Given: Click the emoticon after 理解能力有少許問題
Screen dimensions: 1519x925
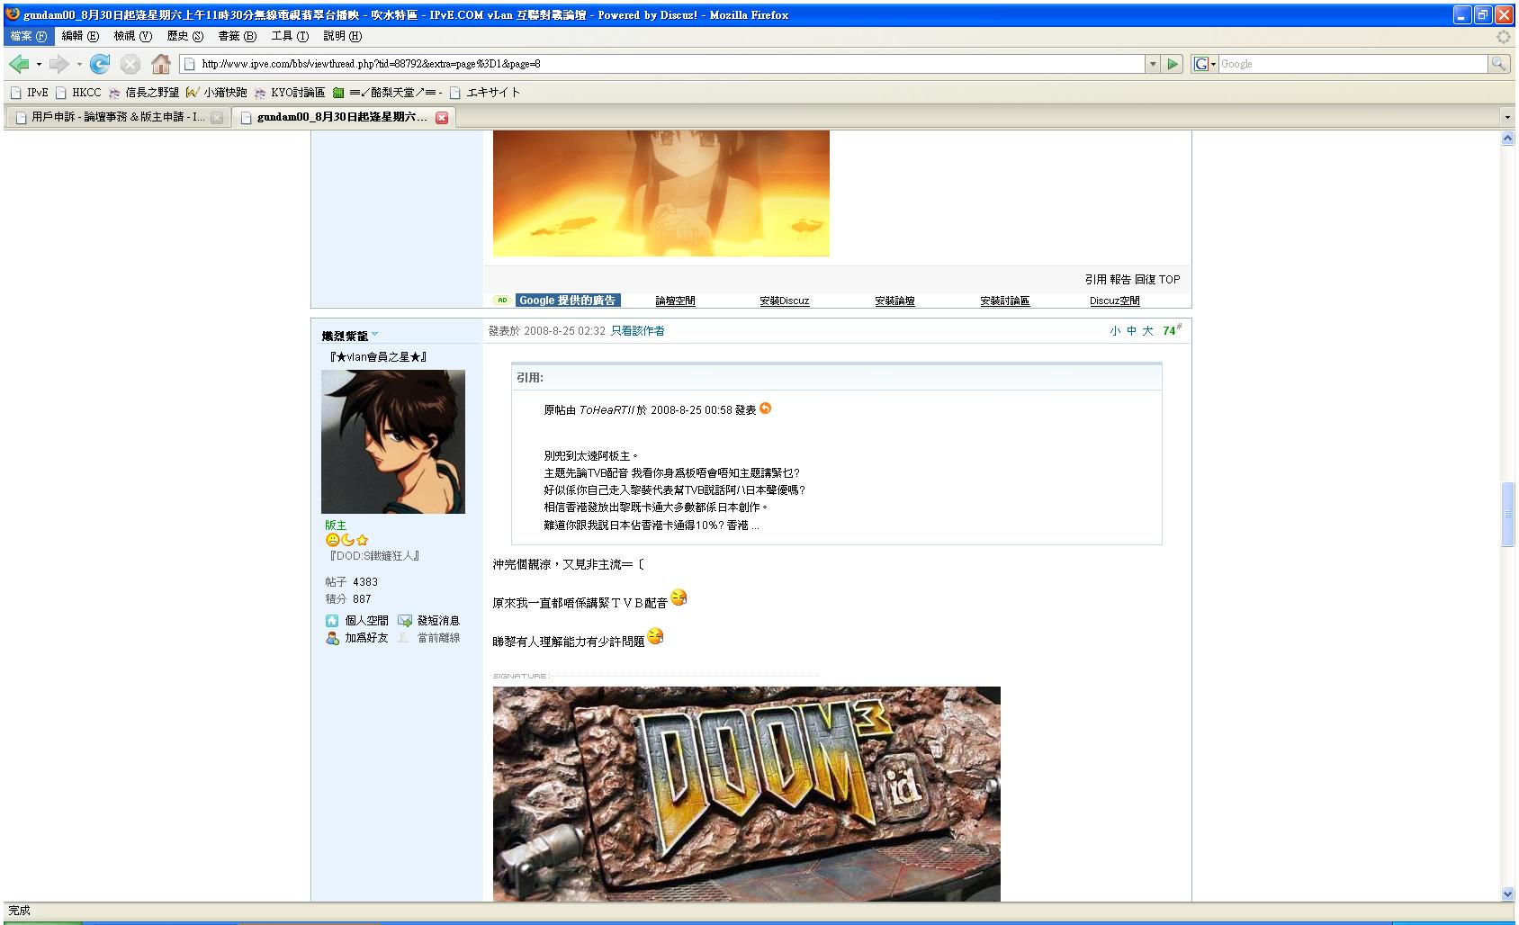Looking at the screenshot, I should pos(656,636).
